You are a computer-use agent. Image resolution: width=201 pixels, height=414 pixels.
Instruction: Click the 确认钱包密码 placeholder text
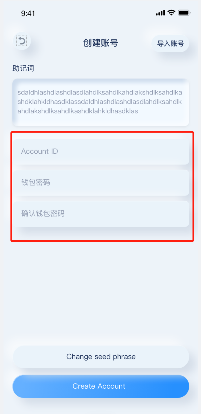[x=43, y=214]
